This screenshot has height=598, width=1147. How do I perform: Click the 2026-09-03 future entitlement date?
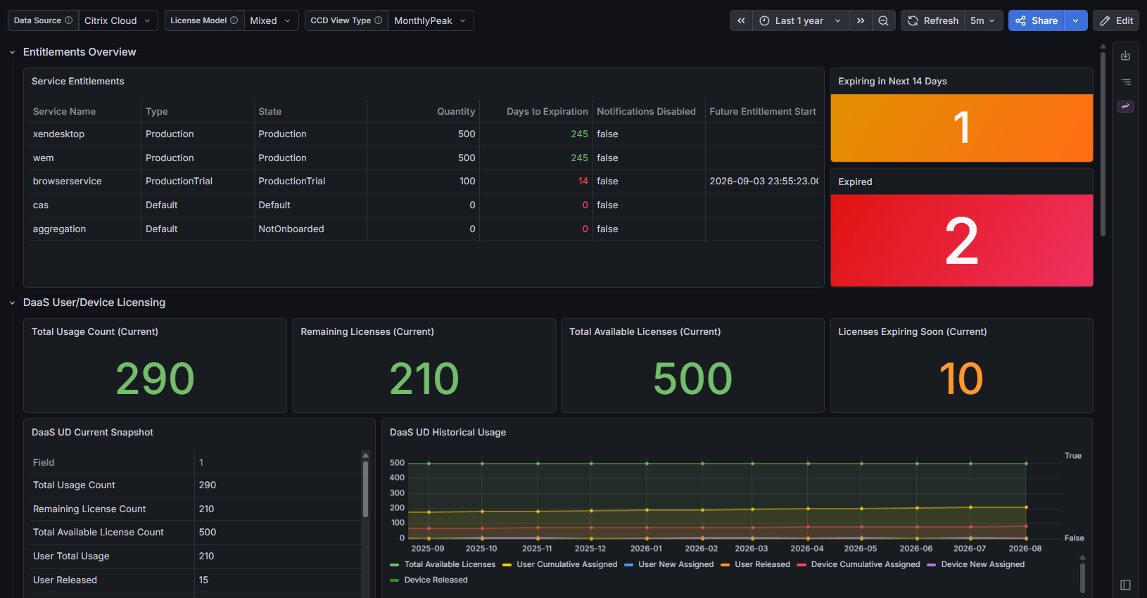point(763,181)
